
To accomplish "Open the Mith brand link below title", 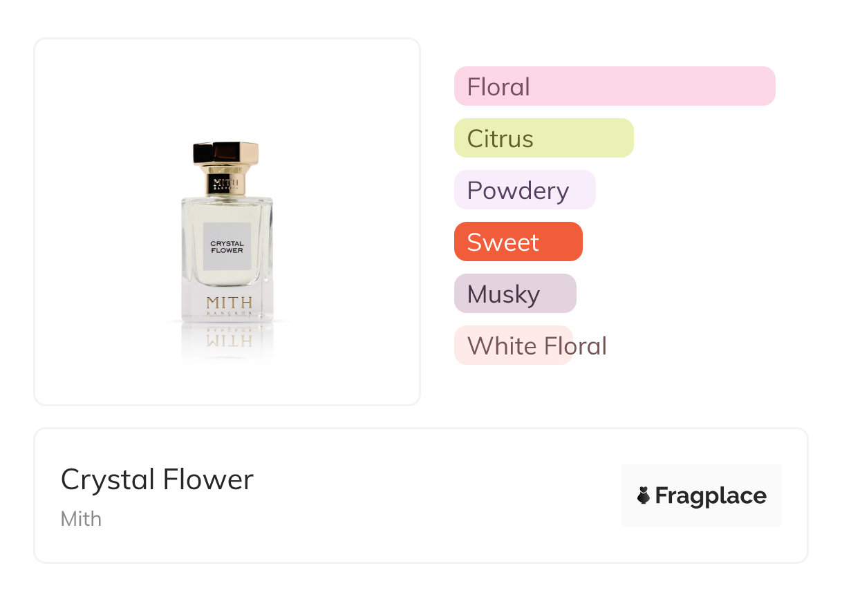I will click(81, 518).
